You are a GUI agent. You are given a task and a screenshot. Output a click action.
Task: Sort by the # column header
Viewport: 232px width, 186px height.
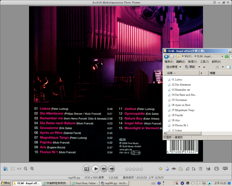[204, 73]
